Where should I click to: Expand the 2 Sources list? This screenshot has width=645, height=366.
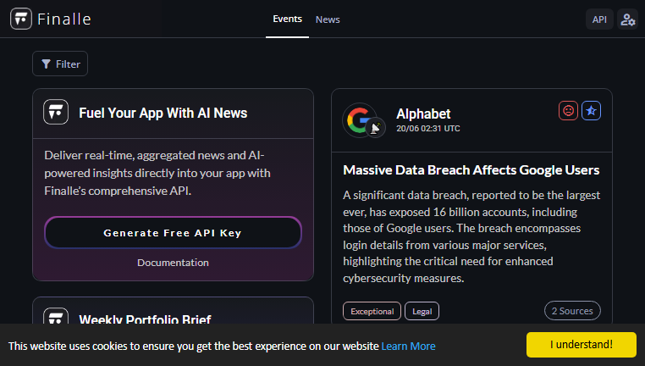pos(572,311)
